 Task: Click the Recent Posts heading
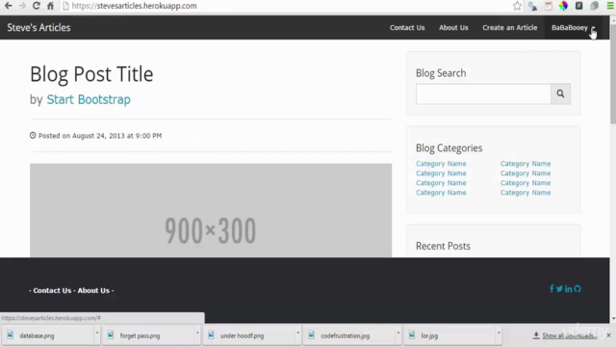click(x=443, y=246)
